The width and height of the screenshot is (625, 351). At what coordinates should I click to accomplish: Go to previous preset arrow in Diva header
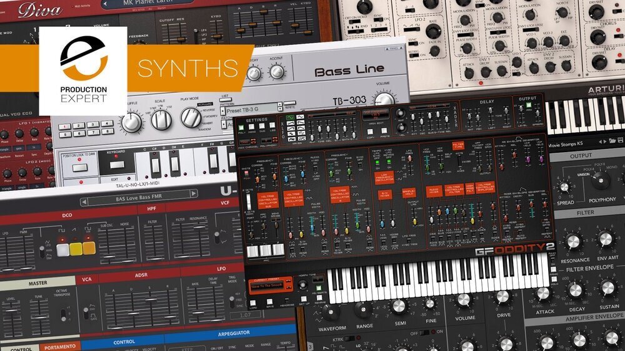[105, 4]
